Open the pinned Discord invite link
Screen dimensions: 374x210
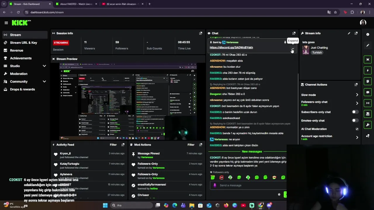tap(231, 48)
